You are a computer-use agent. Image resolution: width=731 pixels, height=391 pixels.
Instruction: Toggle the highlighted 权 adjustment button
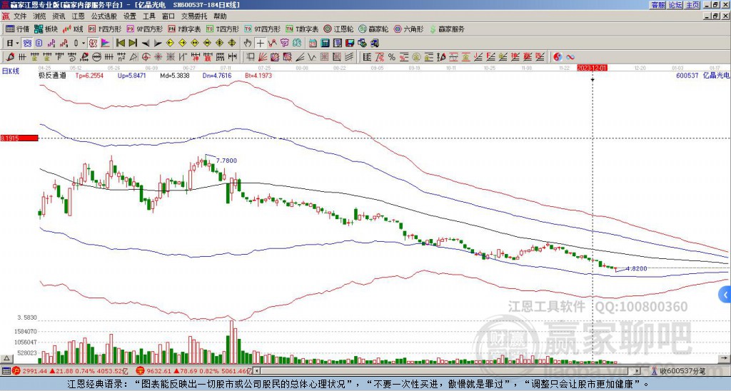pyautogui.click(x=93, y=44)
